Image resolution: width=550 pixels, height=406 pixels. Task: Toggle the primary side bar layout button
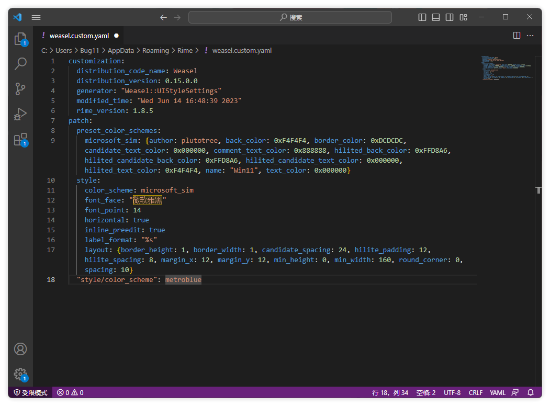click(x=422, y=17)
